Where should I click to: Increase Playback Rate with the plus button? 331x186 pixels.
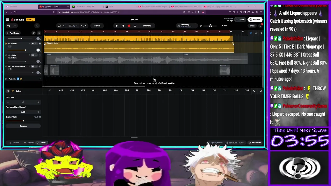coord(38,112)
